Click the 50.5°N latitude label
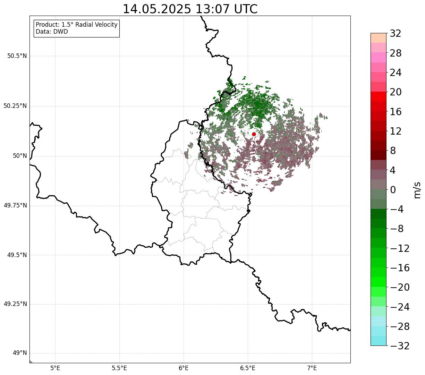 tap(17, 56)
